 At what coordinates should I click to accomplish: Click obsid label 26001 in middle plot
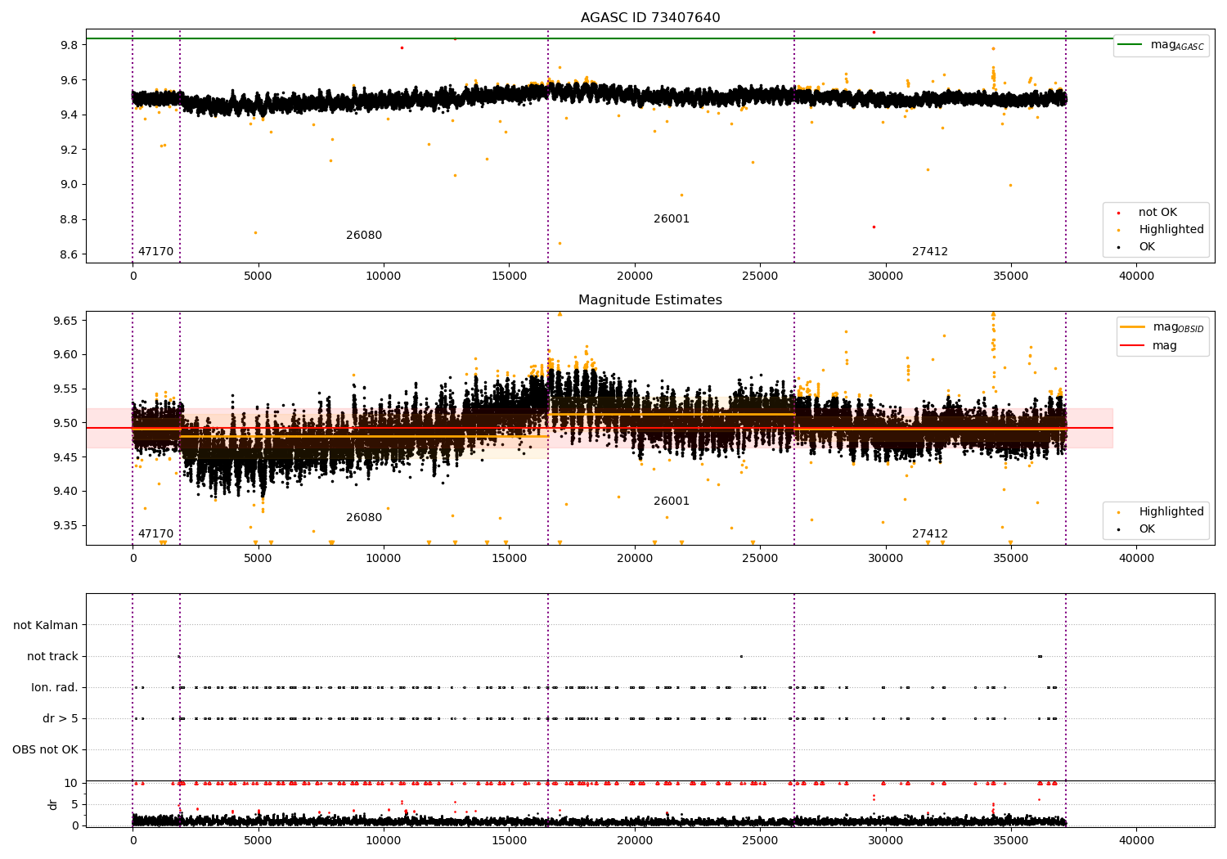tap(672, 501)
